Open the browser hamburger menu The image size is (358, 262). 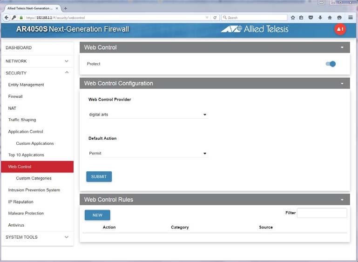[351, 18]
